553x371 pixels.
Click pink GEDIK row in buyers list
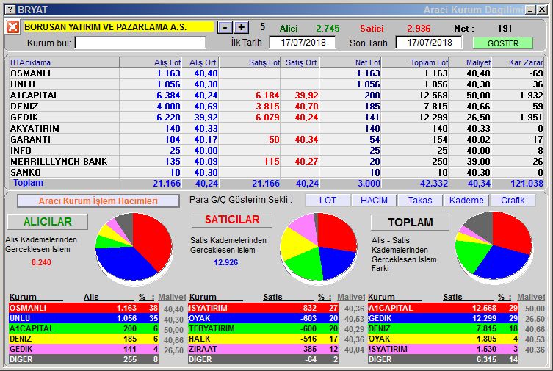point(84,349)
